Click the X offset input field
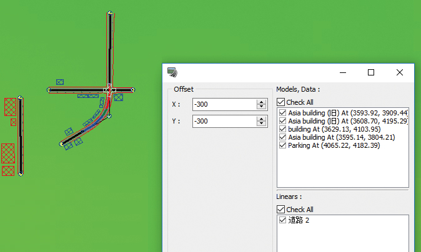 [224, 104]
